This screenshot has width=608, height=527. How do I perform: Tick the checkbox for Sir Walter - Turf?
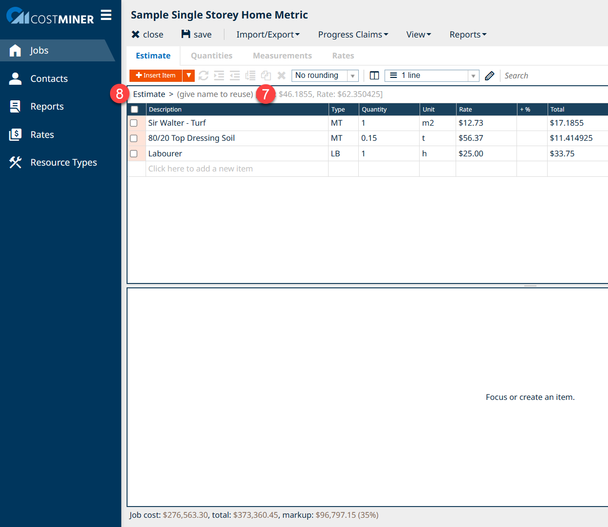[x=134, y=123]
